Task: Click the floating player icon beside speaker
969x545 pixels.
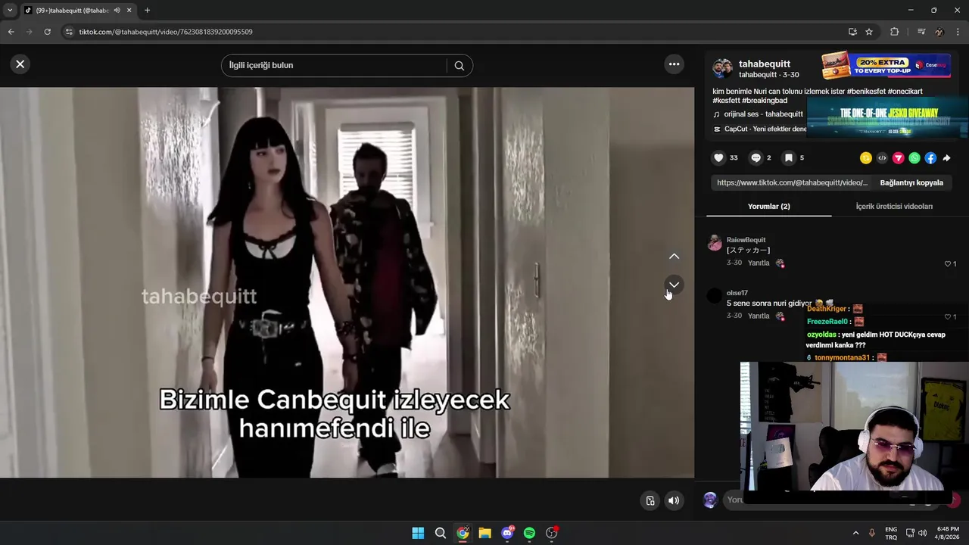Action: (650, 500)
